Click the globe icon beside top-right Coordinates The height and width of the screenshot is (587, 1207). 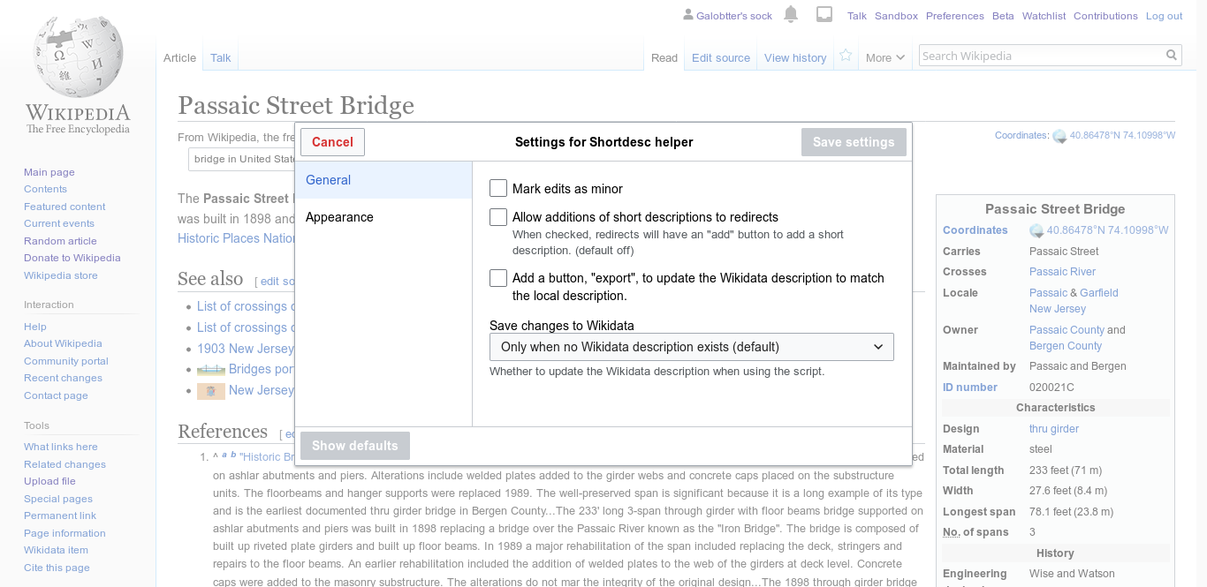(1059, 136)
